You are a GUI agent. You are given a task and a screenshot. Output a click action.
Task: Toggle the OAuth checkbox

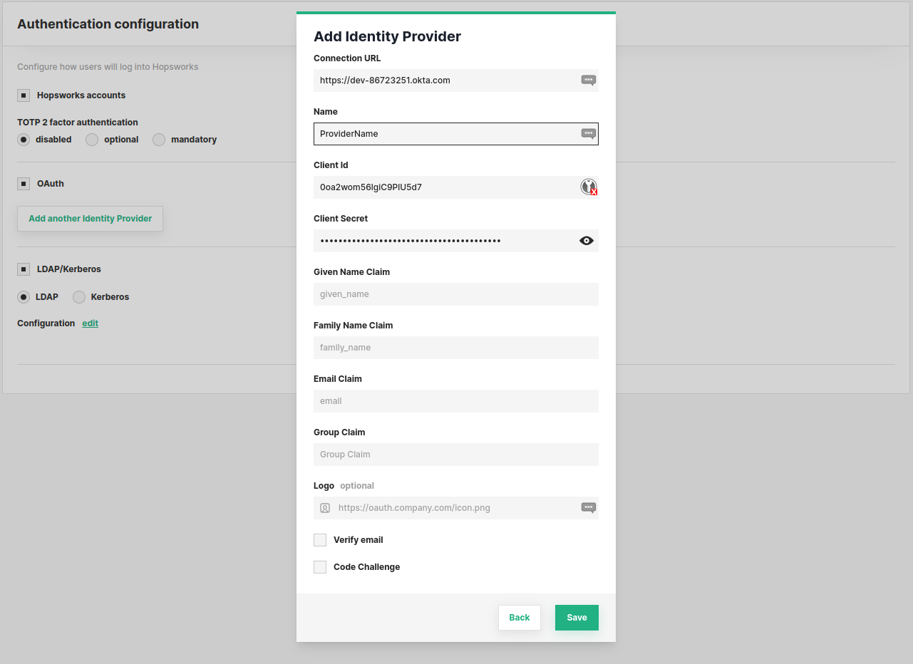pyautogui.click(x=23, y=183)
